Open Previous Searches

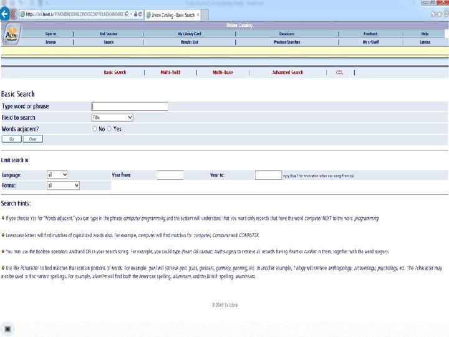pos(287,42)
